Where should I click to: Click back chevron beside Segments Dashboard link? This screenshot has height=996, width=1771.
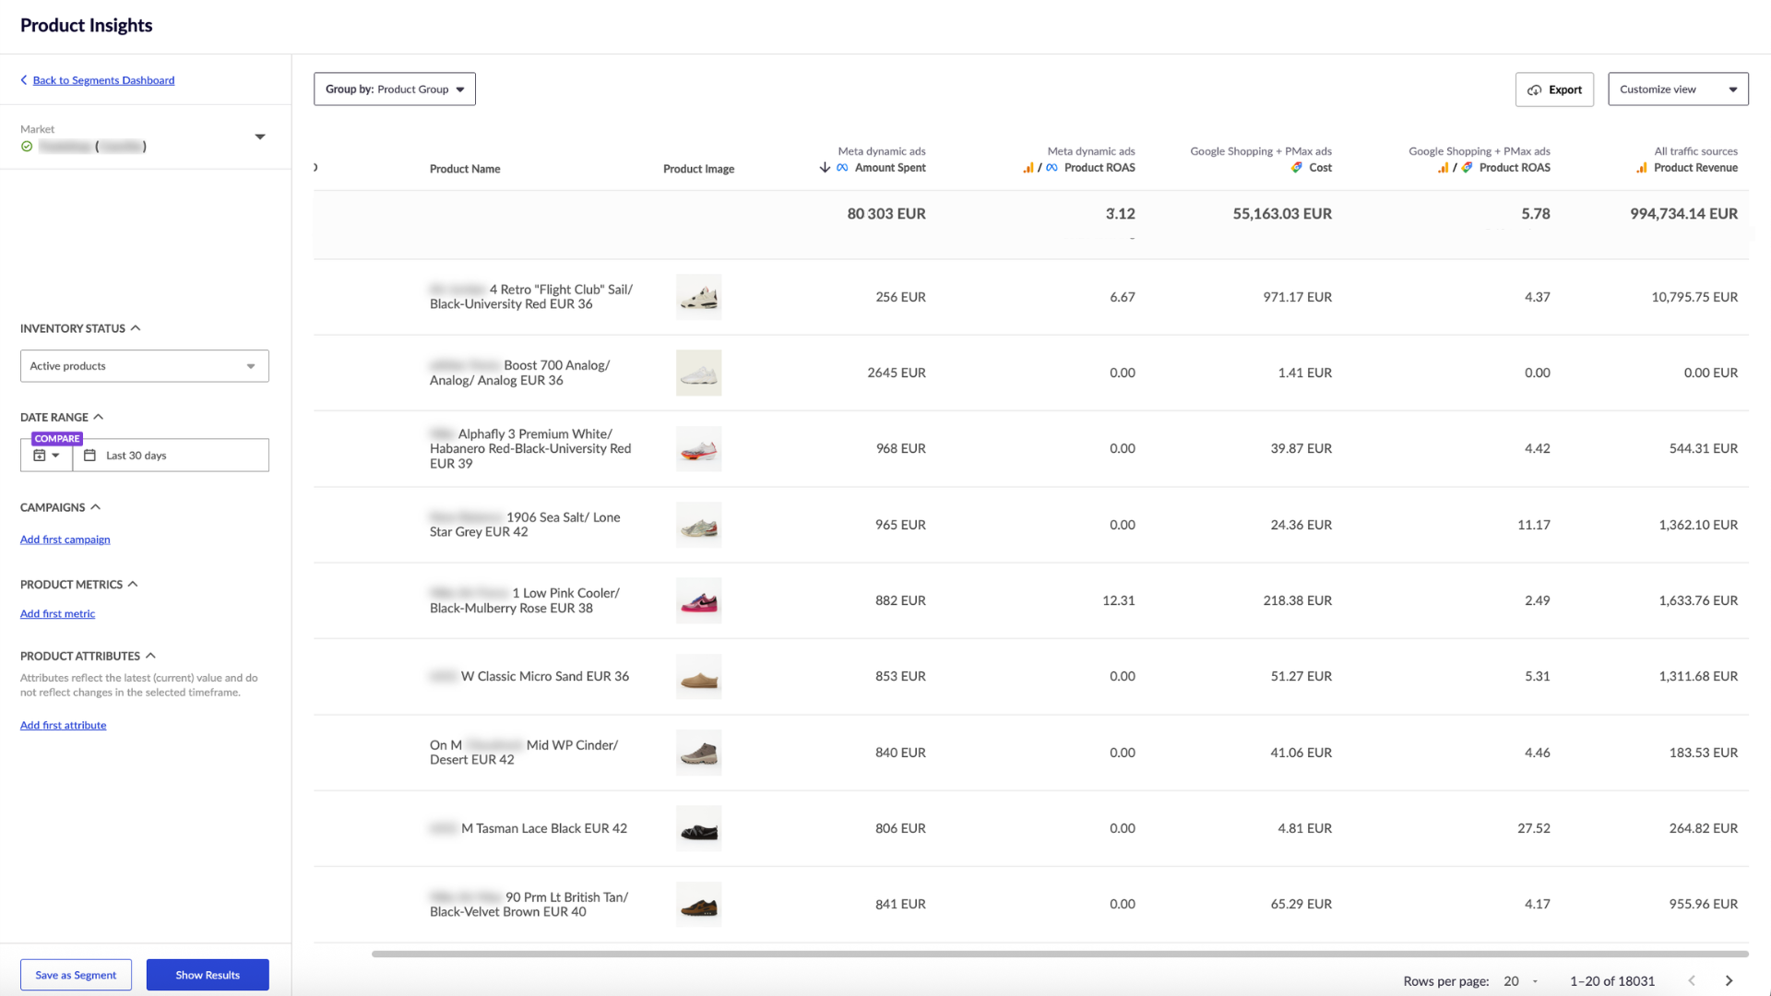point(24,80)
